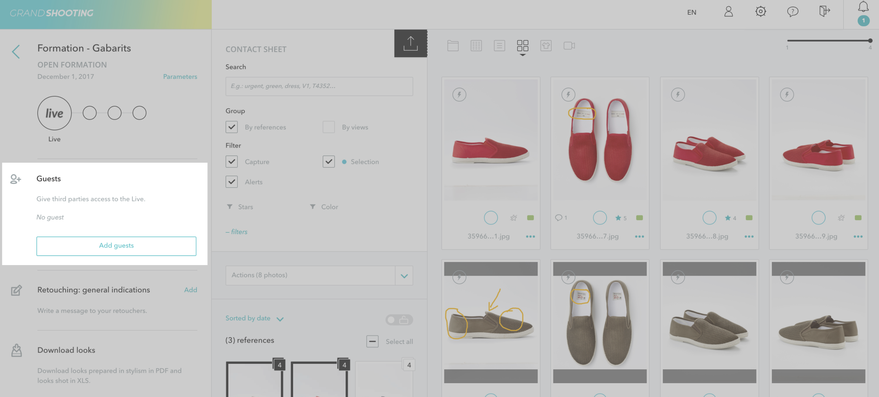Go back with the left arrow

click(x=16, y=52)
